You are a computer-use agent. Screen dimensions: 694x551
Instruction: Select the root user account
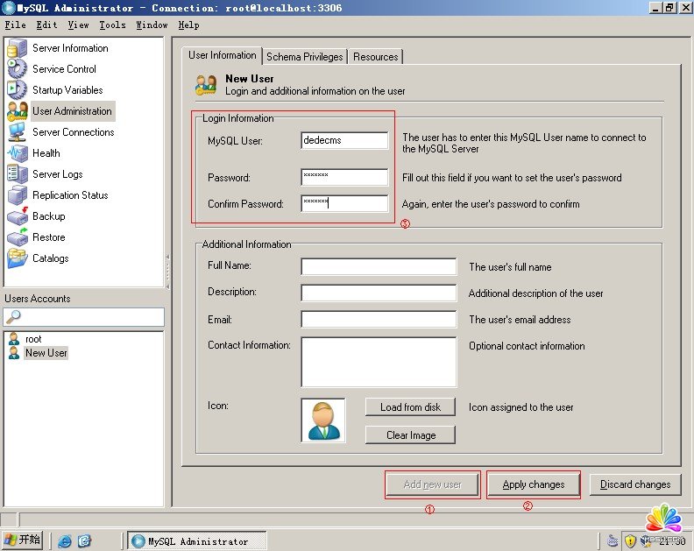pos(33,339)
